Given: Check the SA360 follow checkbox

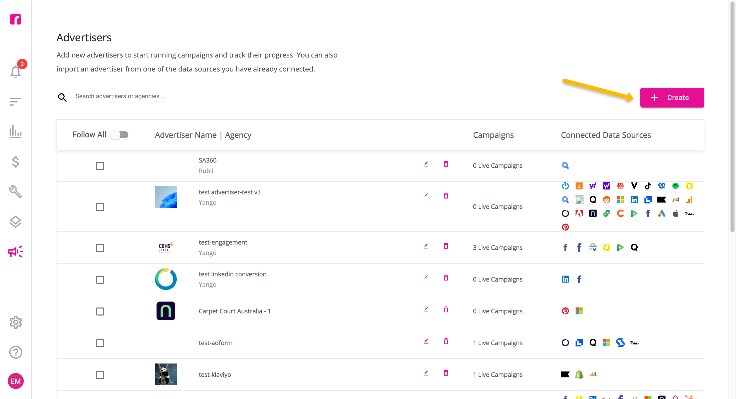Looking at the screenshot, I should point(100,166).
